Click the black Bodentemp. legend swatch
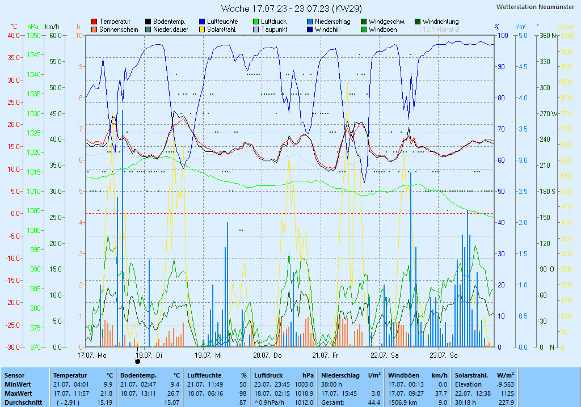Screen dimensions: 581x407 148,22
